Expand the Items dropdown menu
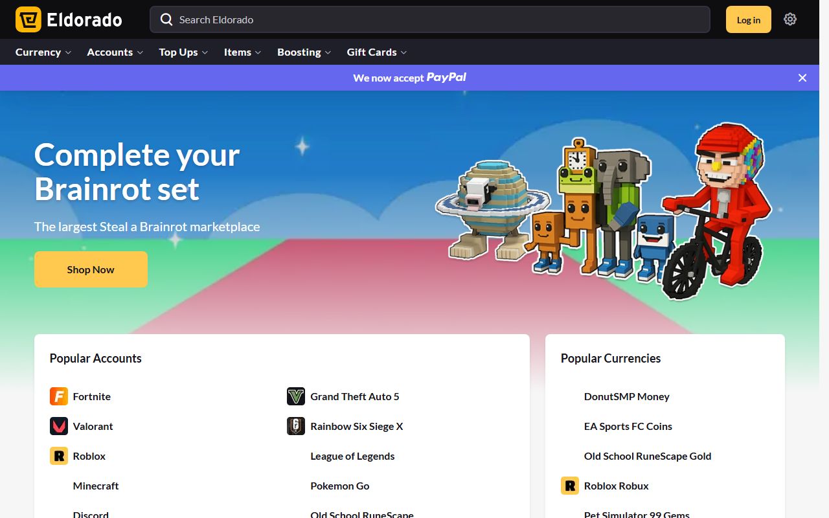829x518 pixels. (x=243, y=52)
